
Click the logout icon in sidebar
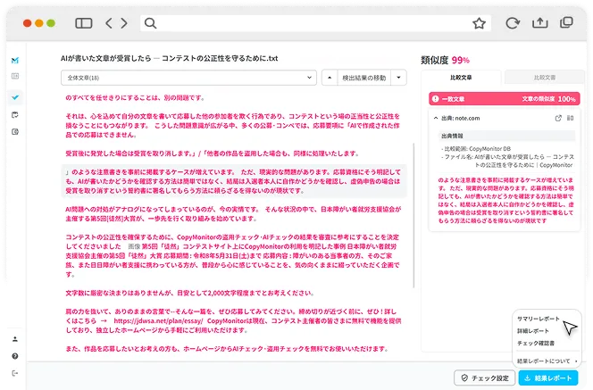click(x=15, y=373)
